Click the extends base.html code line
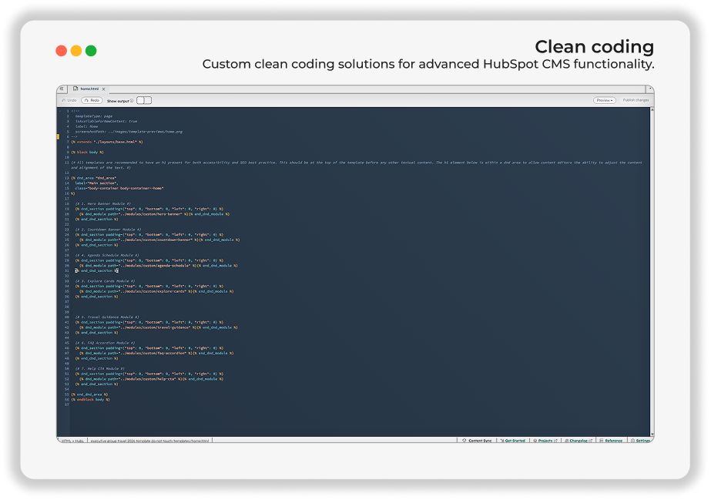The width and height of the screenshot is (711, 500). (x=107, y=142)
